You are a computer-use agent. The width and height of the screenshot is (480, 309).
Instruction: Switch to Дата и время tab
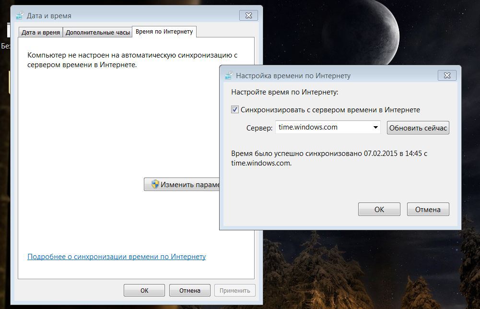[x=41, y=33]
